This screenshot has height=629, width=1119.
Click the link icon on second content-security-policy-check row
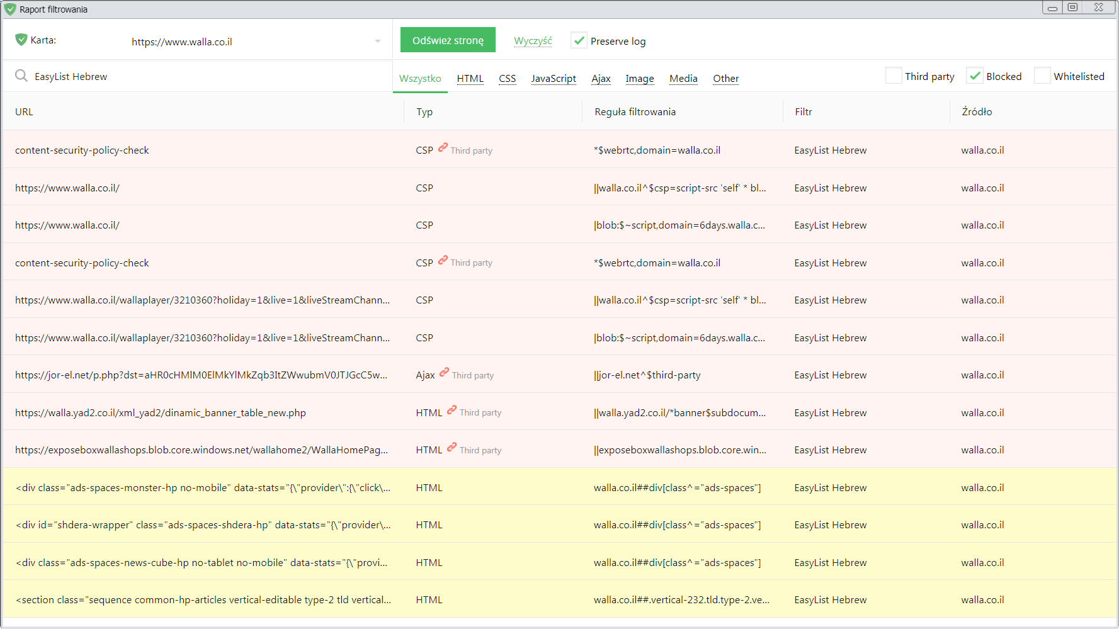[x=443, y=262]
